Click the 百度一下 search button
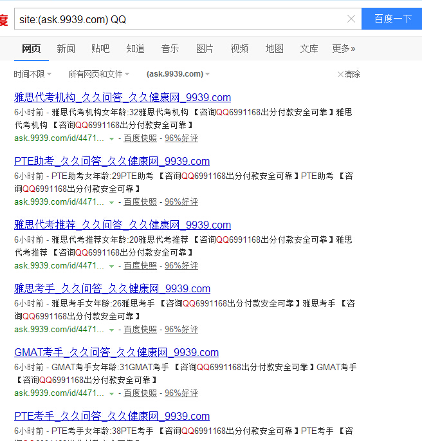 [x=392, y=19]
